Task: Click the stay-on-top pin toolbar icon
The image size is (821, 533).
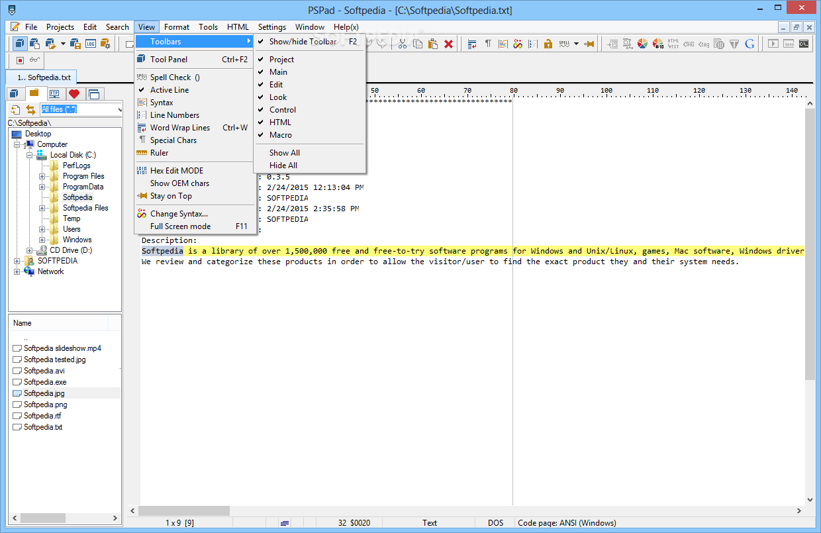Action: tap(588, 44)
